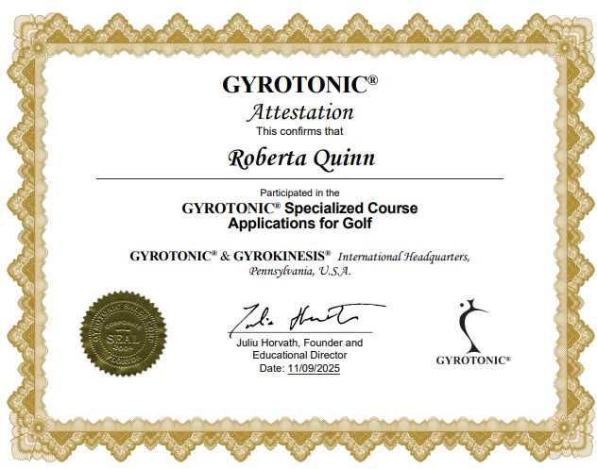Select the 'International Headquarters' italic text

point(403,257)
